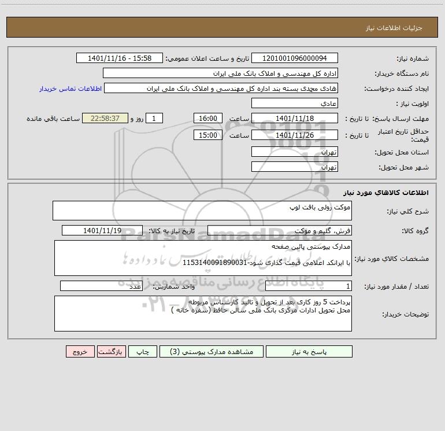Viewport: 445px width, 431px height.
Task: Click the اولویت نیاز field showing عادی
Action: 295,103
